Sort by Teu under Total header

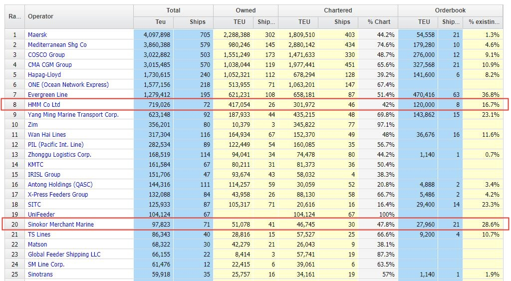[x=160, y=22]
